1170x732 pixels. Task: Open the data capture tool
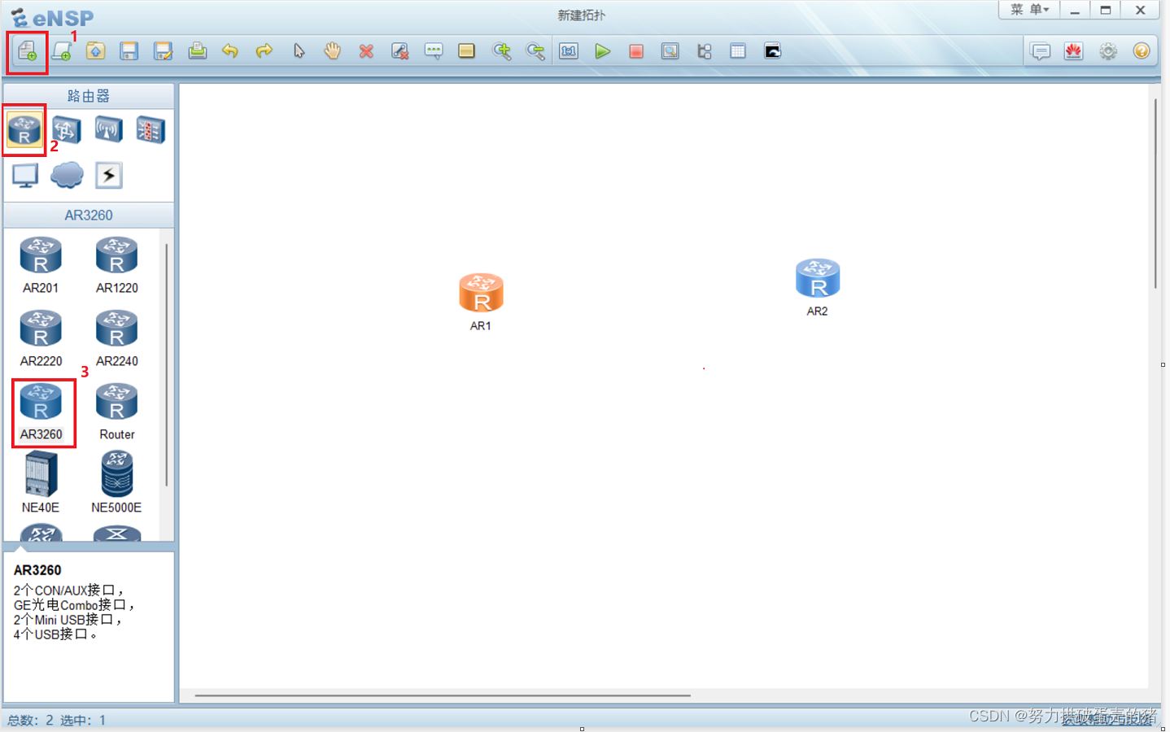670,51
